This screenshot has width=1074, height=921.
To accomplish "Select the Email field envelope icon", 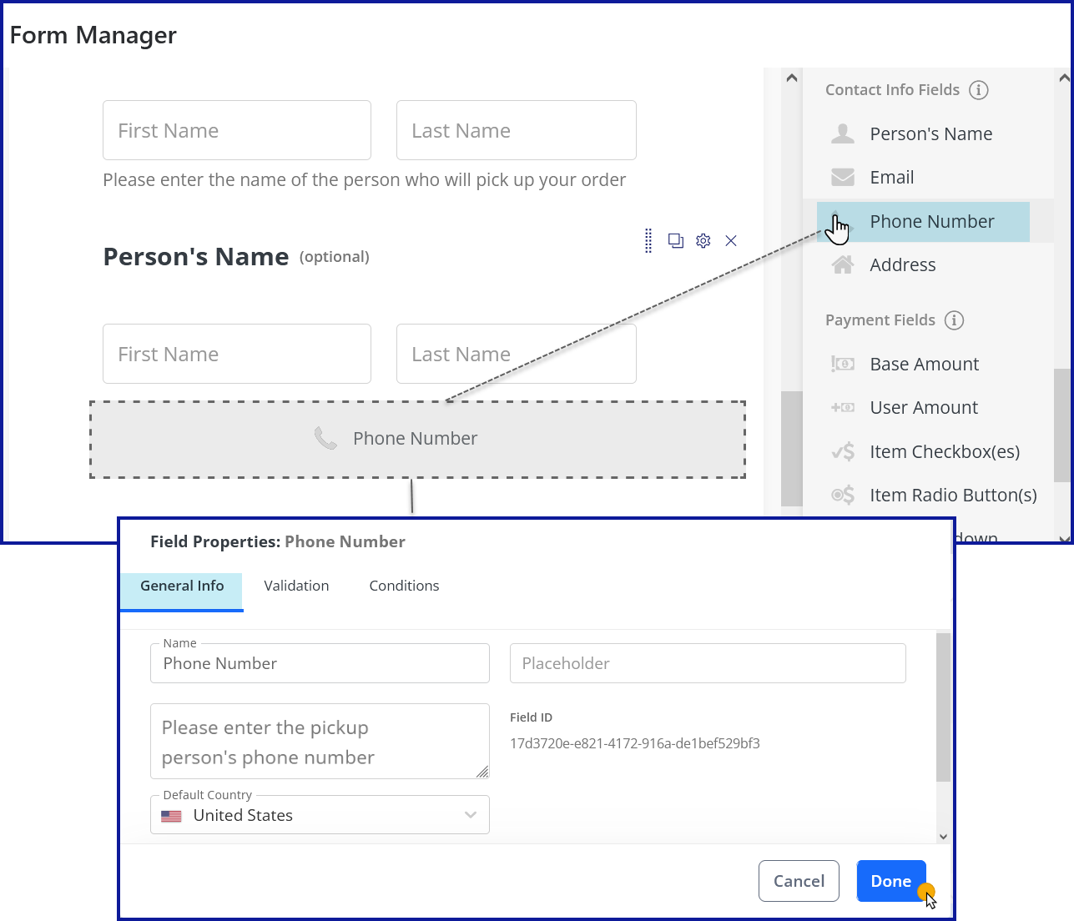I will pos(843,178).
